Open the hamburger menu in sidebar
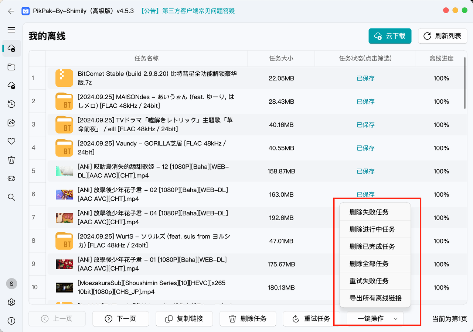The width and height of the screenshot is (473, 332). [11, 30]
